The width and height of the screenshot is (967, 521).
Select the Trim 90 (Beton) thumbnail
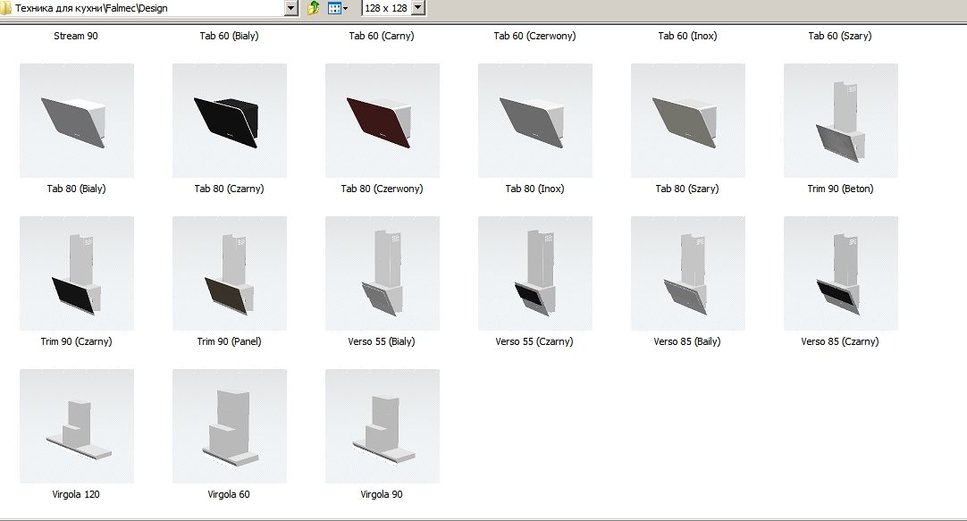click(841, 121)
